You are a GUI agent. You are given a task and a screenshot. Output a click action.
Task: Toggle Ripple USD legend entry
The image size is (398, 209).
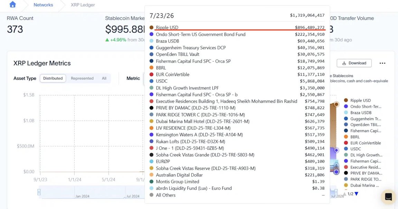tap(357, 100)
